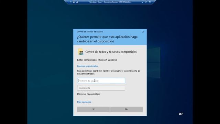Minimize the remote session window

click(142, 2)
